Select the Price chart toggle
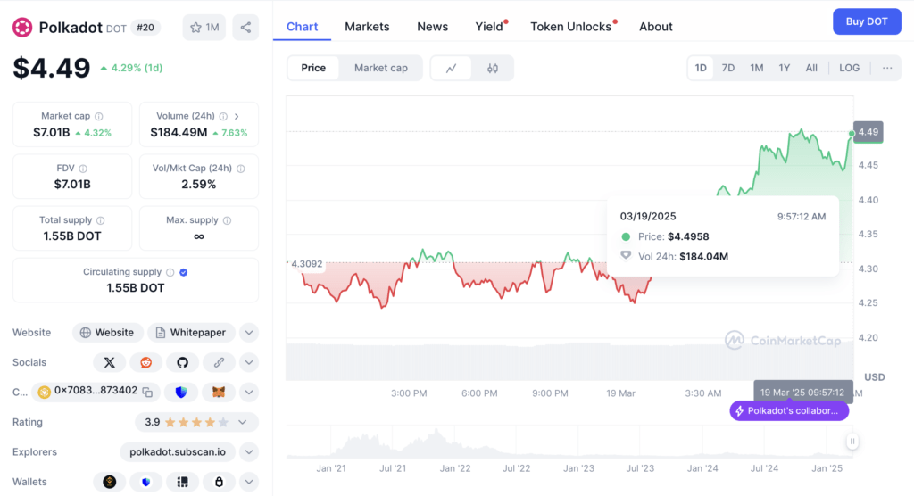914x496 pixels. click(313, 68)
